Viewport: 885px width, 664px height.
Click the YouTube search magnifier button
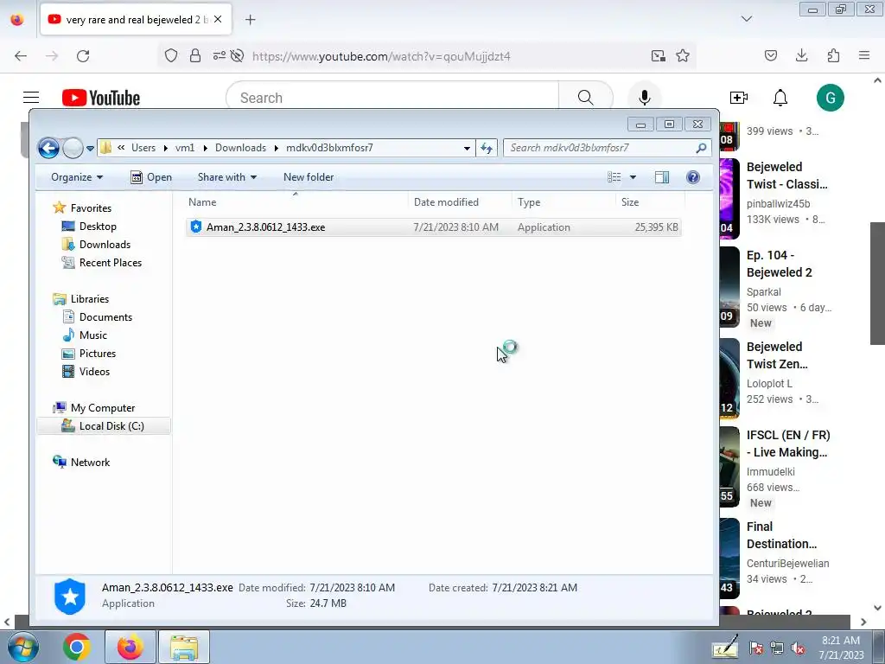tap(586, 98)
